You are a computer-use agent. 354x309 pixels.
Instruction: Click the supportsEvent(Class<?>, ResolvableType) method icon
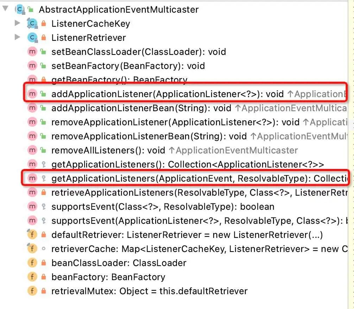32,207
